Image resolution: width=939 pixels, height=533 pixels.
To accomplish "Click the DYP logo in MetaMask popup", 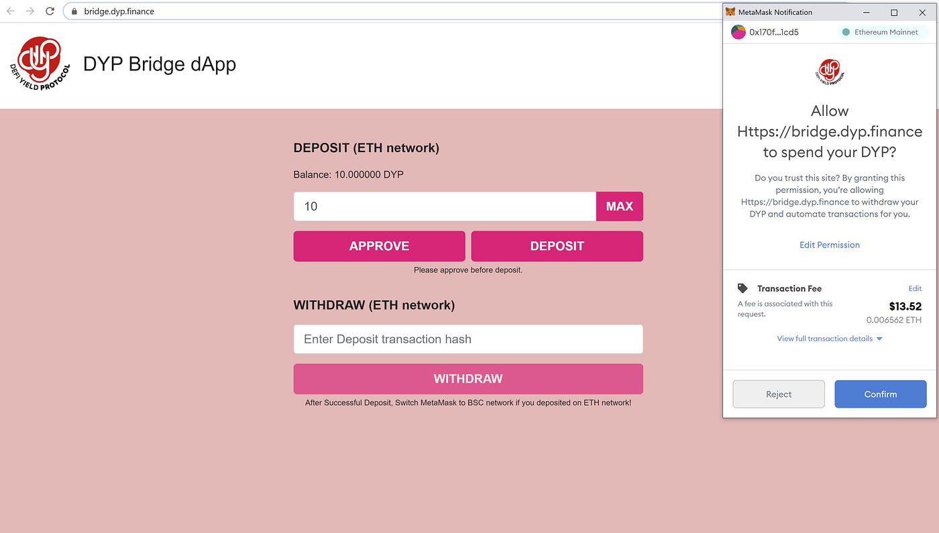I will 830,72.
